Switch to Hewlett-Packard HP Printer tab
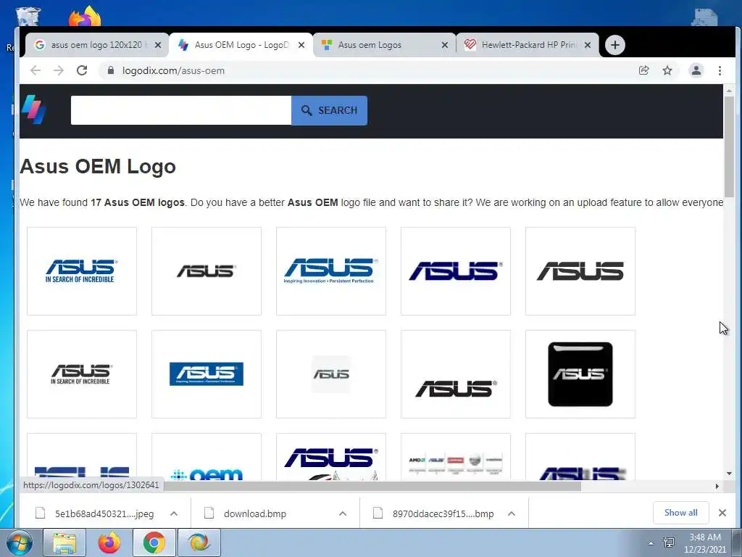This screenshot has height=557, width=742. click(x=528, y=45)
